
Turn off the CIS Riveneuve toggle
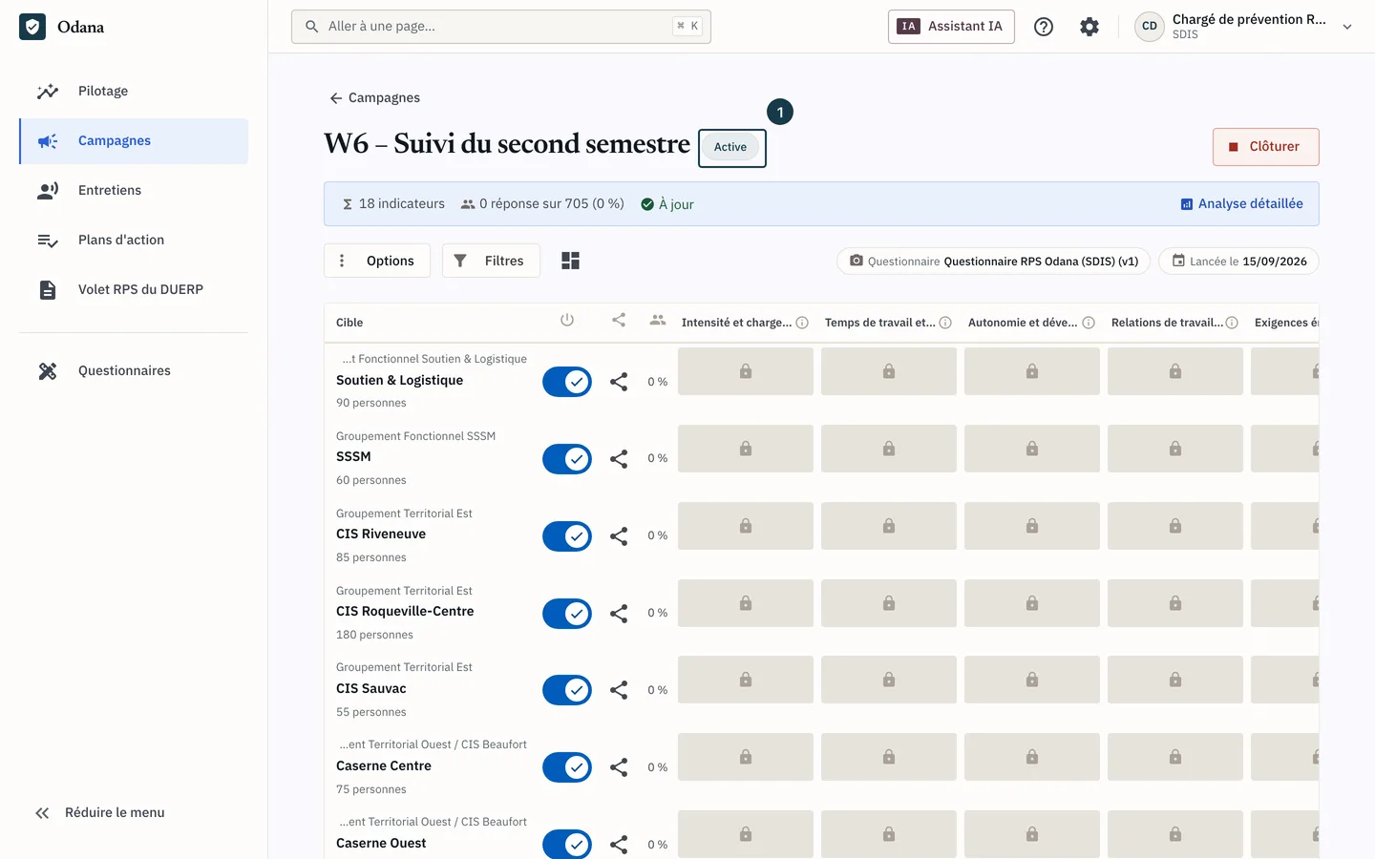[567, 536]
